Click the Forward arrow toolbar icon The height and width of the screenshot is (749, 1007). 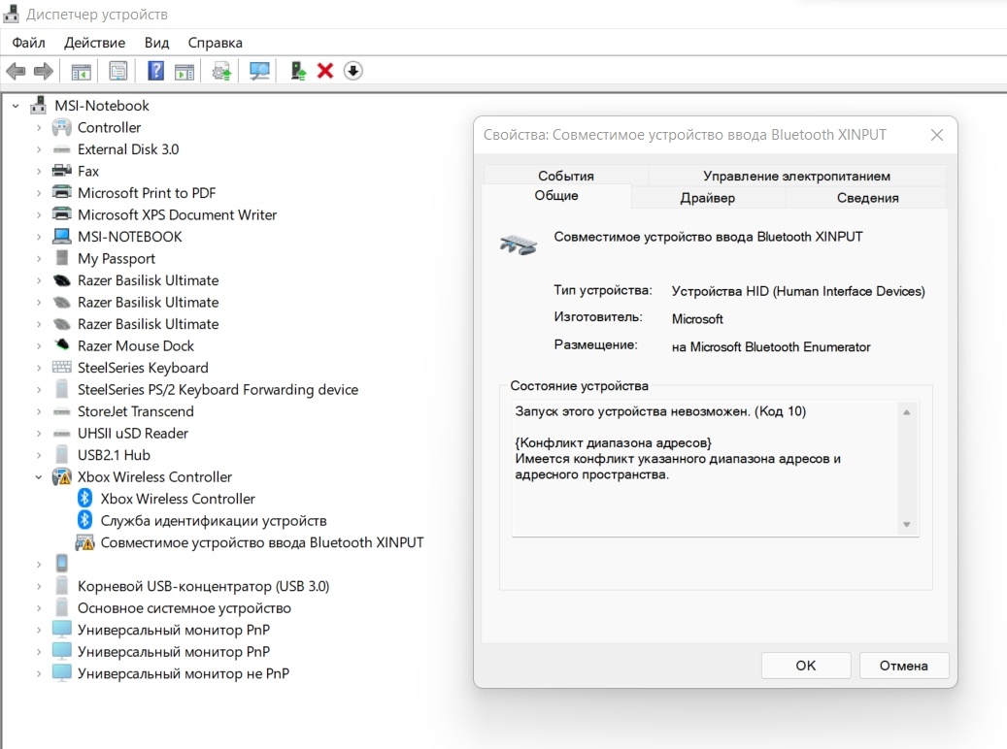[43, 71]
